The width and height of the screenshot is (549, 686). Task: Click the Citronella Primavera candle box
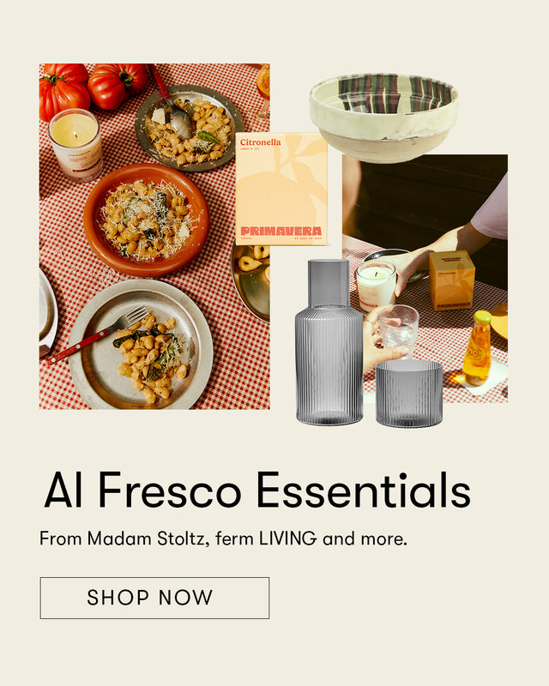281,189
